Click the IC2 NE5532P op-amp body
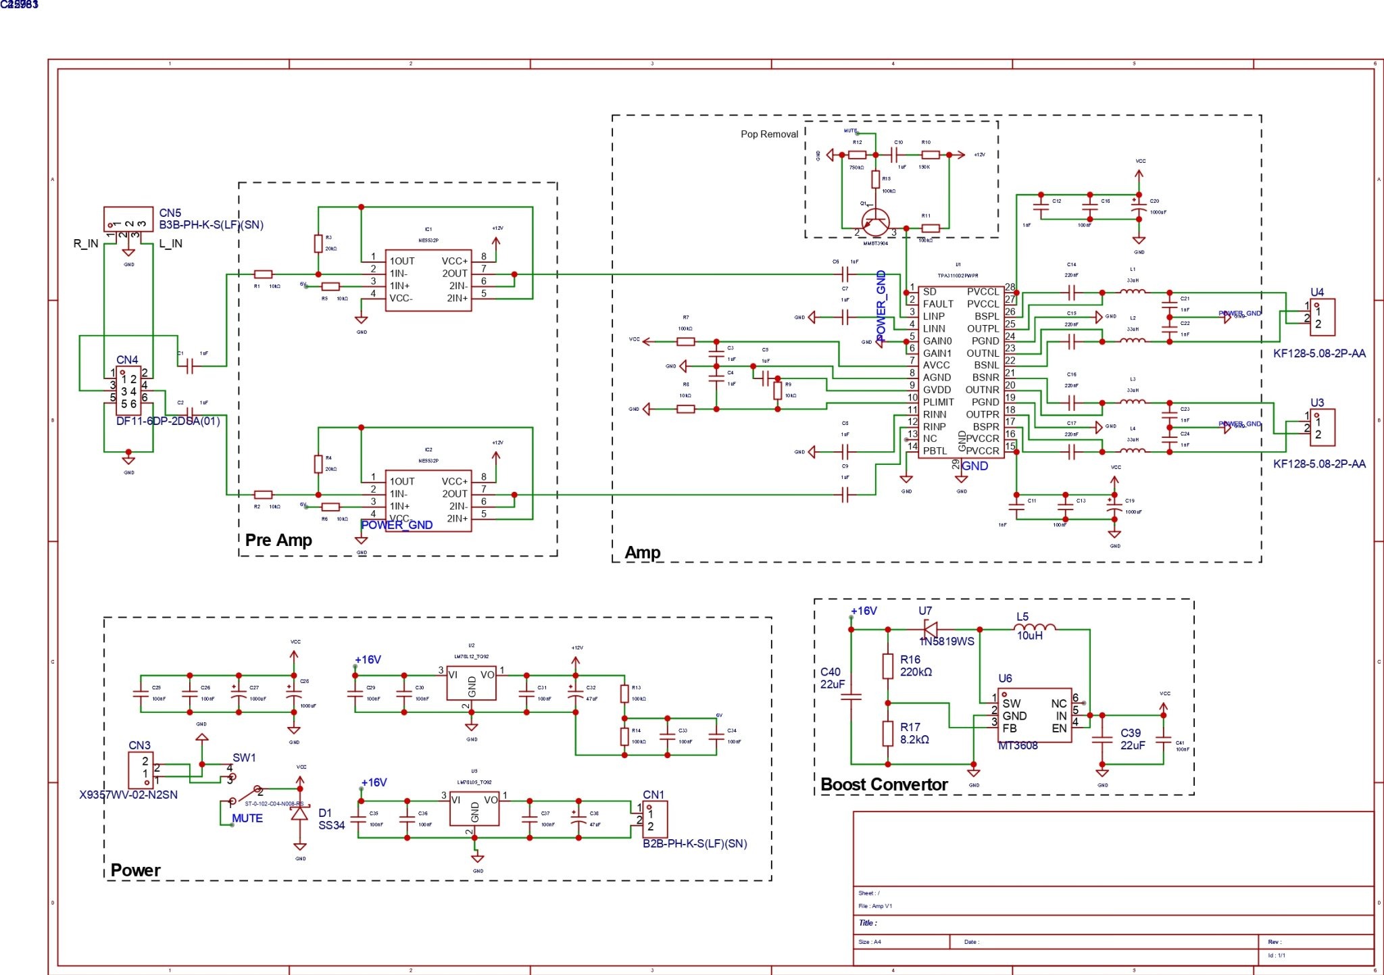1384x975 pixels. [428, 501]
